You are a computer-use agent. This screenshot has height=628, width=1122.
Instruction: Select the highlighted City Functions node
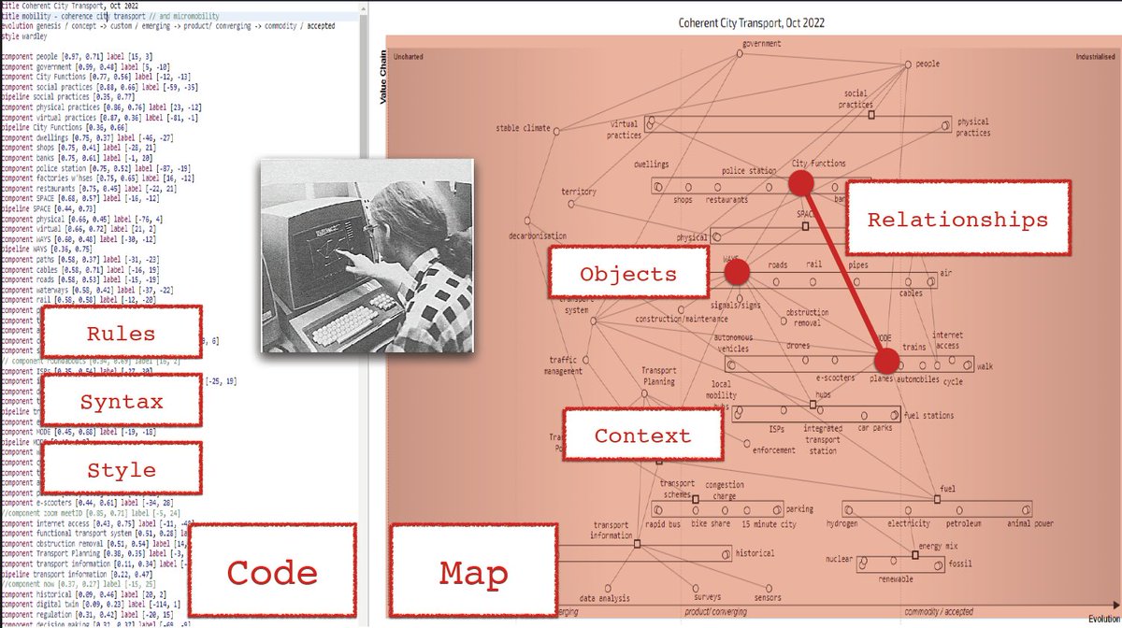(x=801, y=182)
